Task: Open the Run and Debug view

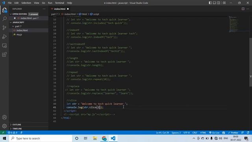Action: [4, 37]
